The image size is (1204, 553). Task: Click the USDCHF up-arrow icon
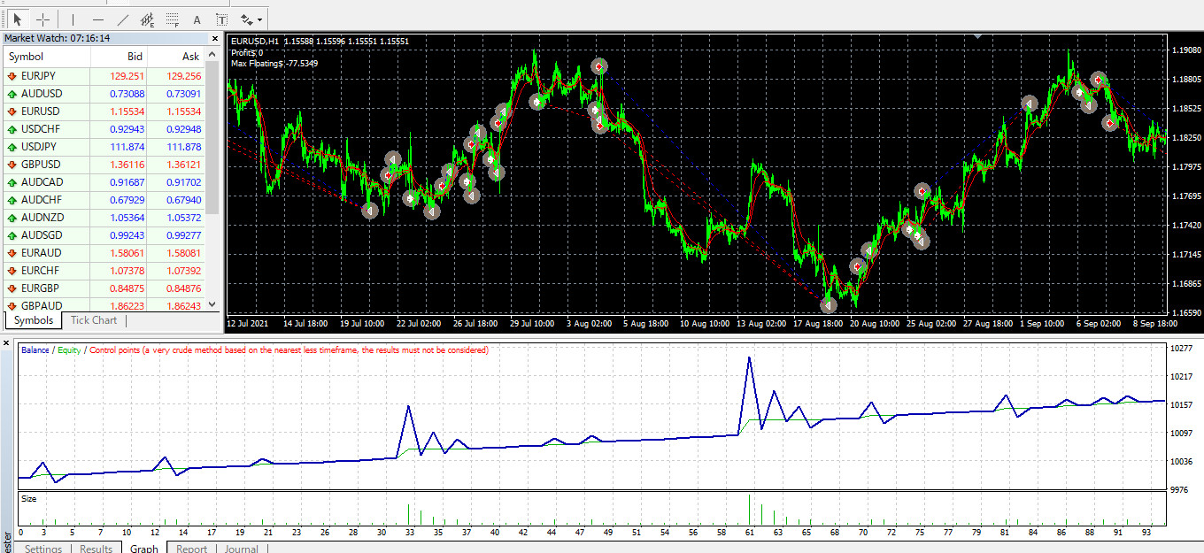pos(12,129)
